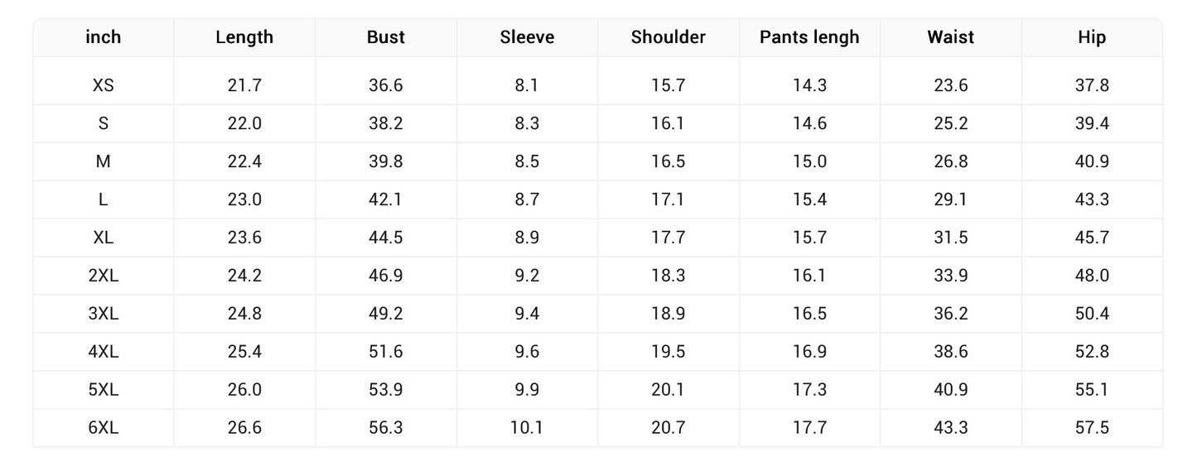Screen dimensions: 1197x476
Task: Select the M size row label
Action: [x=104, y=161]
